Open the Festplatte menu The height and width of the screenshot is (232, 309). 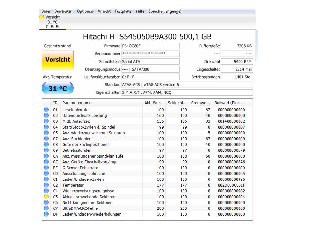click(x=123, y=11)
